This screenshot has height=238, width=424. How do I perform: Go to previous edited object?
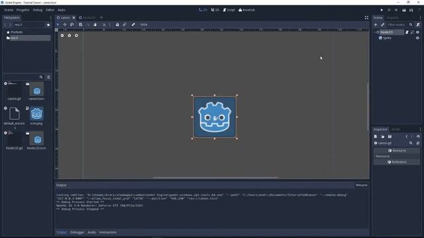click(406, 137)
